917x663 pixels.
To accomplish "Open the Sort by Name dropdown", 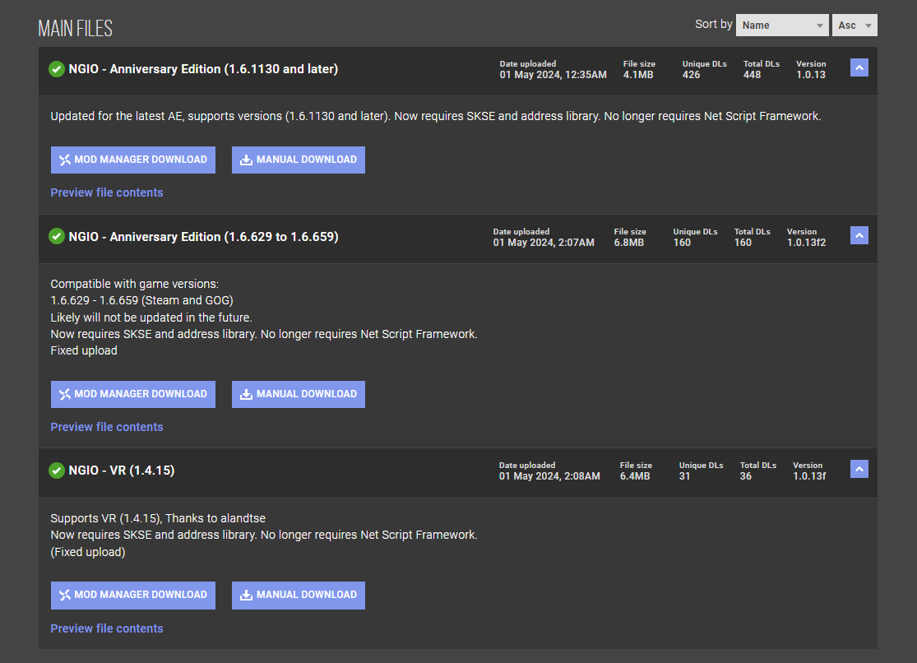I will click(782, 25).
